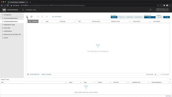
Task: Click CLEAR SELECTED button
Action: (35, 74)
